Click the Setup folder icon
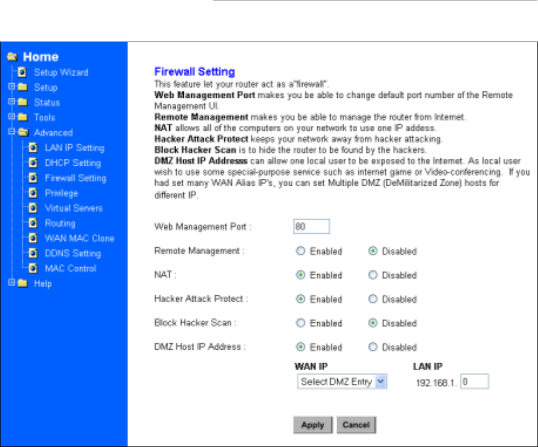 (23, 87)
